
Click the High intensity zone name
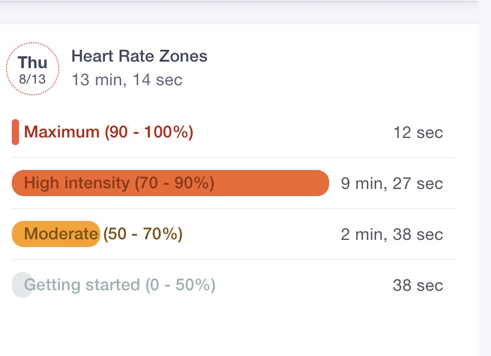tap(76, 183)
